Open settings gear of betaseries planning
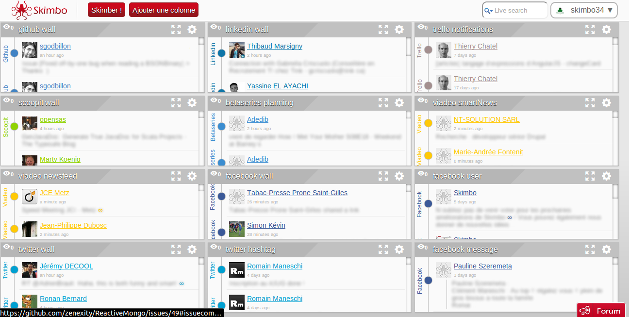The image size is (629, 317). click(399, 103)
